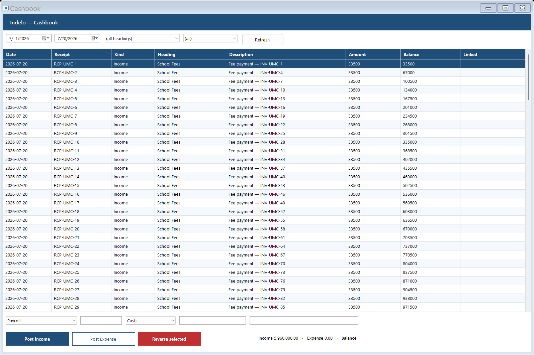Screen dimensions: 534x355
Task: Maximize the Cashbook window
Action: 505,8
